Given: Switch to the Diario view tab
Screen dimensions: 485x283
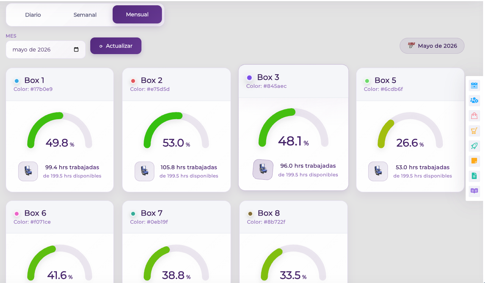Looking at the screenshot, I should (x=33, y=15).
